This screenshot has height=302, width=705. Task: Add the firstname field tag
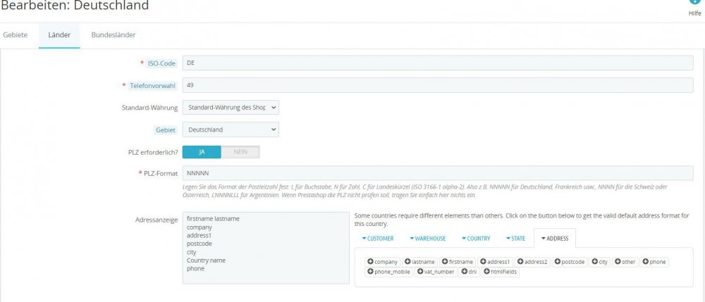458,262
